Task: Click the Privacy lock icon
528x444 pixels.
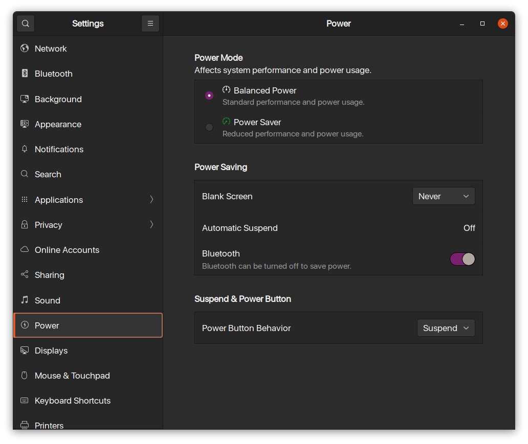Action: pos(24,224)
